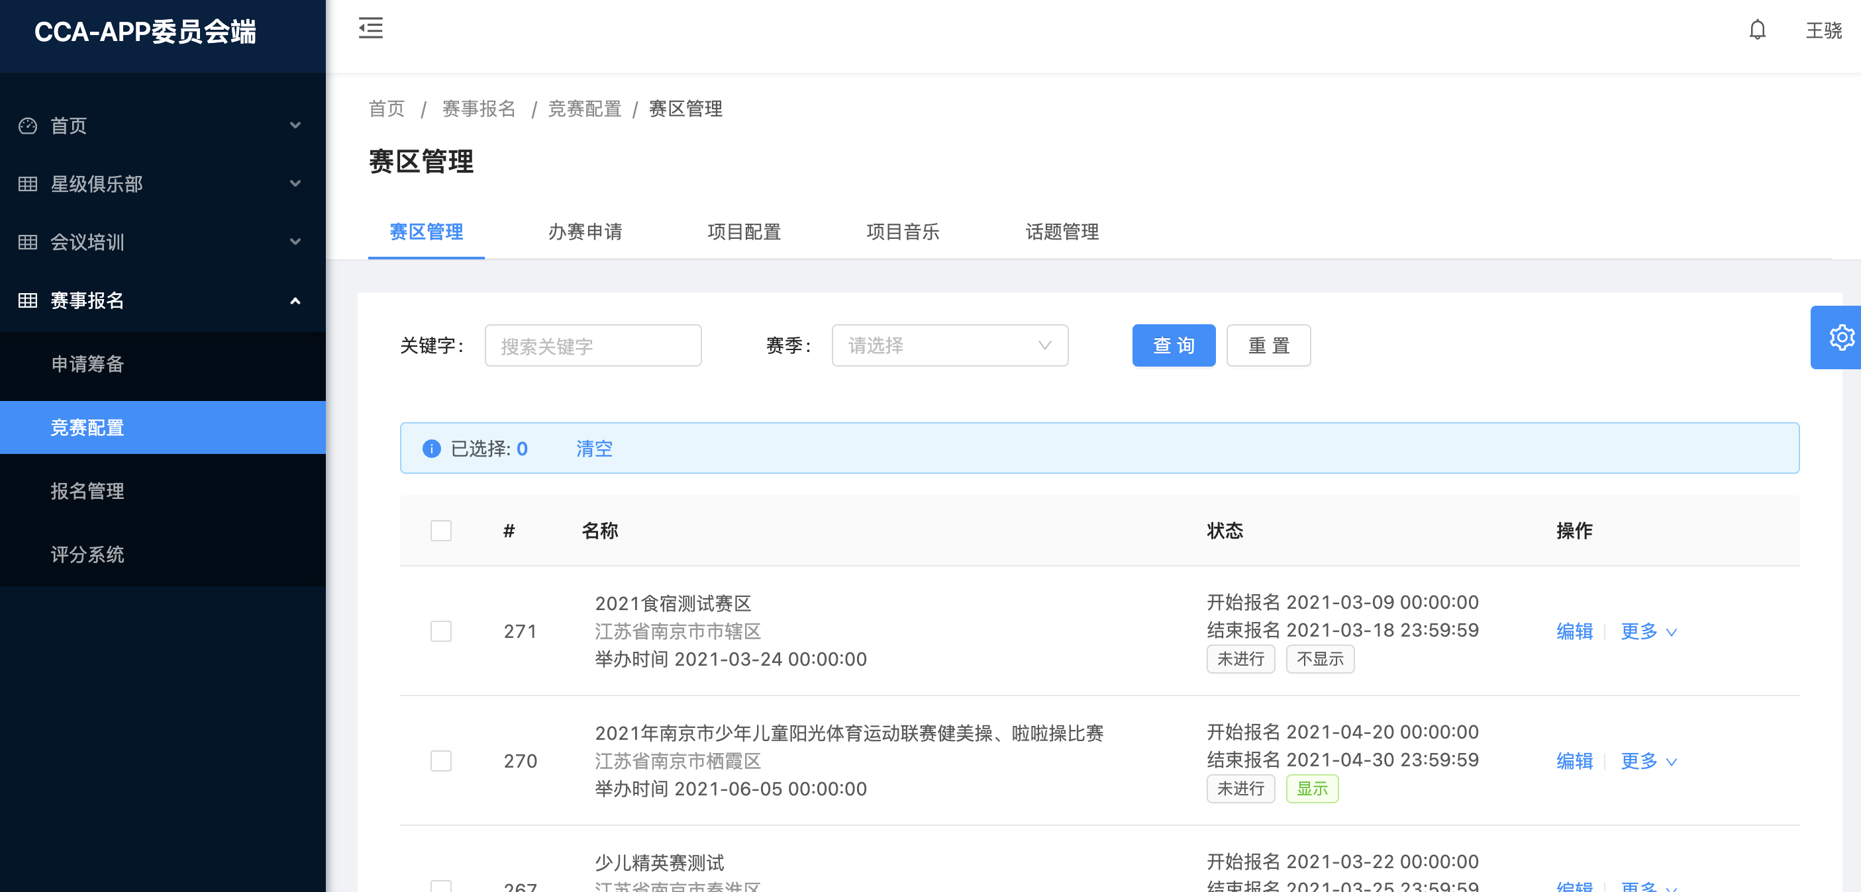
Task: Expand the 会议培训 sidebar menu
Action: [x=295, y=242]
